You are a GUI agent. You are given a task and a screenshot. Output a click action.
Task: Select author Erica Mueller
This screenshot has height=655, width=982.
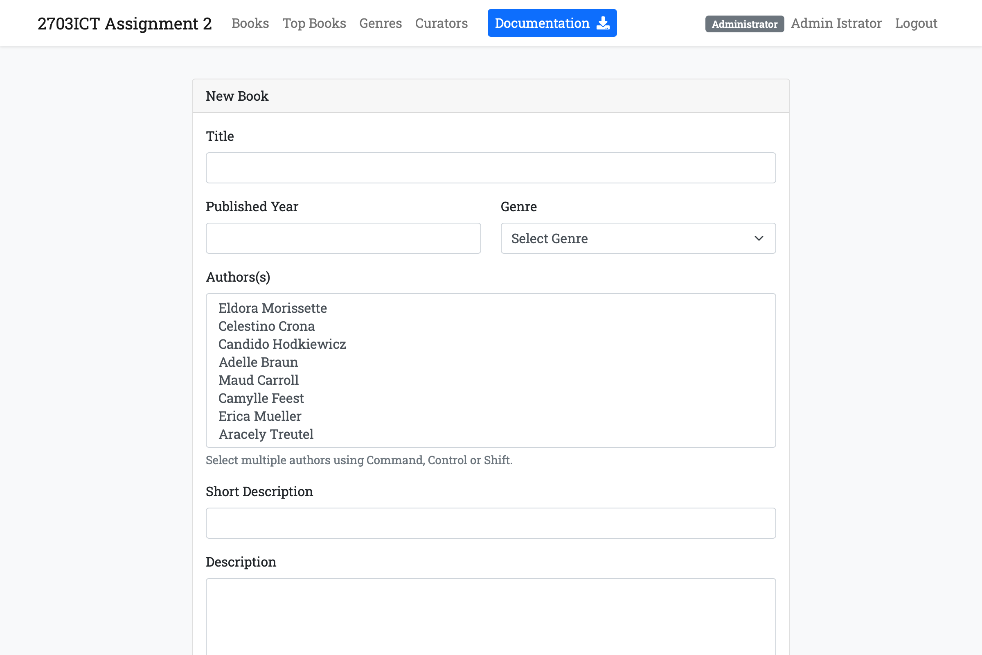491,416
